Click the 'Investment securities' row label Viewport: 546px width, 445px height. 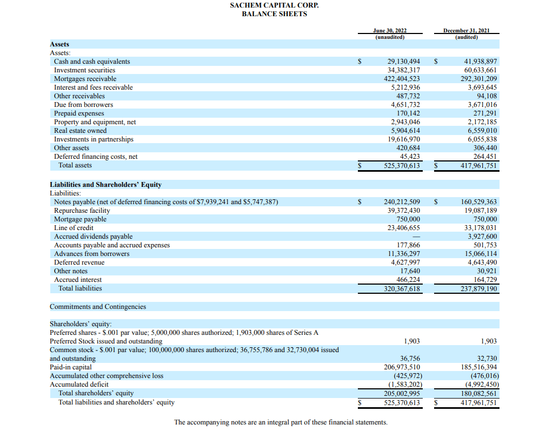[x=85, y=70]
